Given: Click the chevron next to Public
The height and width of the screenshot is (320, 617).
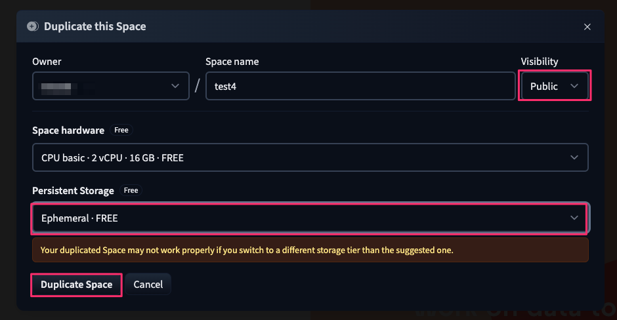Looking at the screenshot, I should [x=574, y=86].
